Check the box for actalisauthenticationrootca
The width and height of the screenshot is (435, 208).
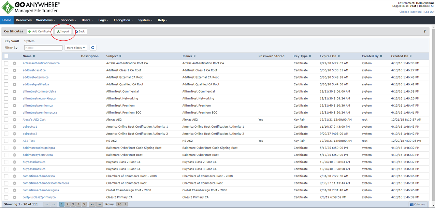coord(6,63)
